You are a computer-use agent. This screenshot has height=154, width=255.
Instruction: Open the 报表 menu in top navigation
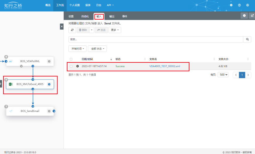tap(88, 5)
